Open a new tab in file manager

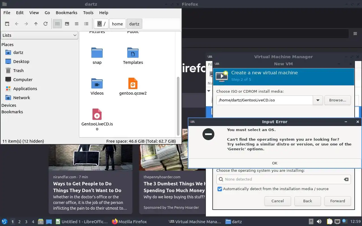point(7,24)
